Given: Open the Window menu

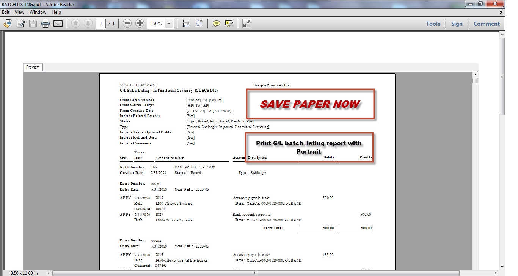Looking at the screenshot, I should coord(38,12).
